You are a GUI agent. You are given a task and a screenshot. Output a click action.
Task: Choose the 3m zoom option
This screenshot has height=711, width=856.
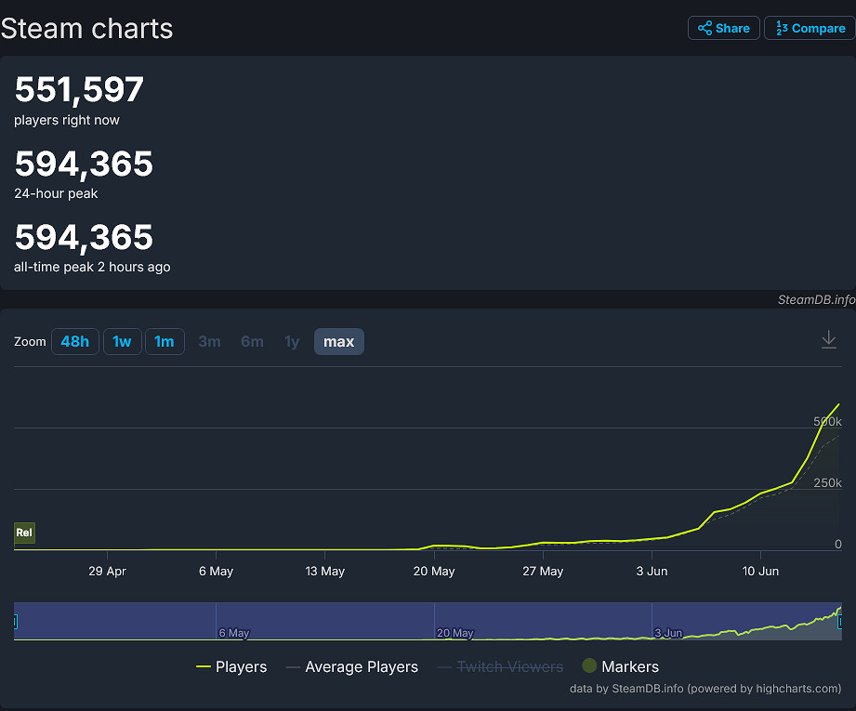coord(209,341)
